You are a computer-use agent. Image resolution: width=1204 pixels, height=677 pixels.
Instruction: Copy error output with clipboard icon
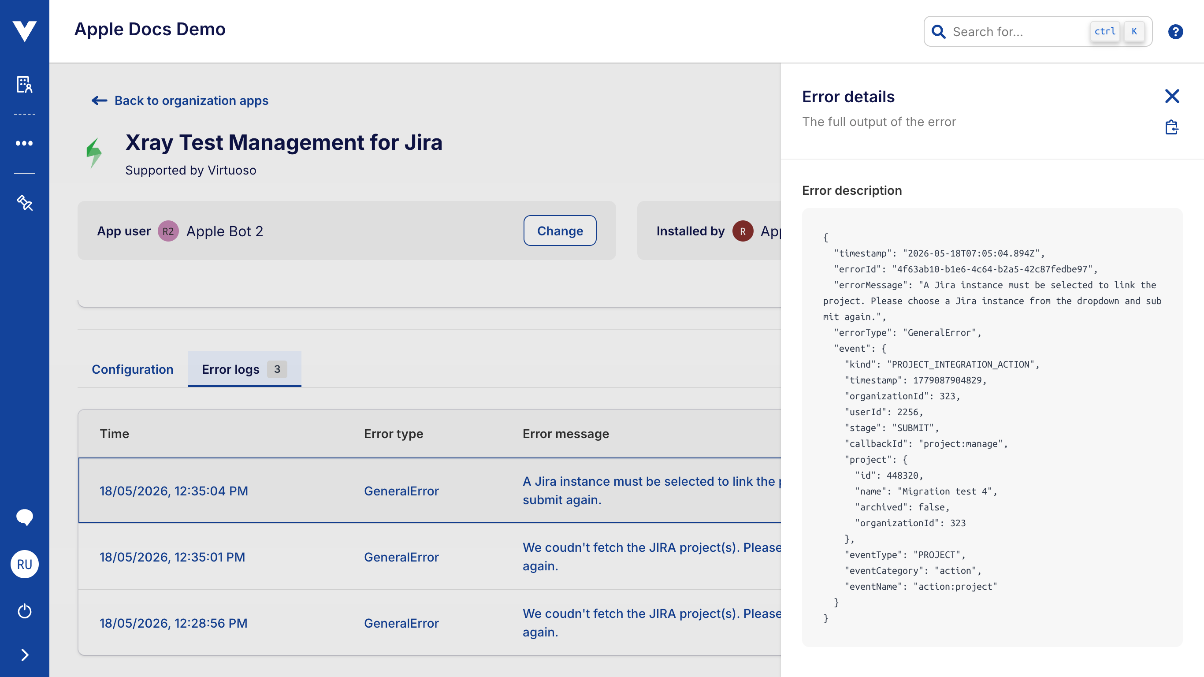(x=1172, y=127)
